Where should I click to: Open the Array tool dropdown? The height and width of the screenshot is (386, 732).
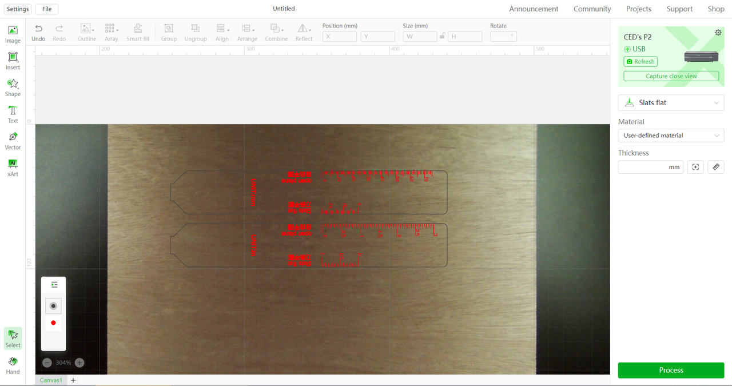[x=112, y=33]
